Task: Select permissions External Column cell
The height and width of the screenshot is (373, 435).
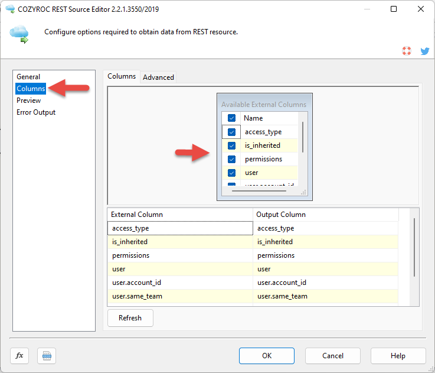Action: [x=180, y=255]
